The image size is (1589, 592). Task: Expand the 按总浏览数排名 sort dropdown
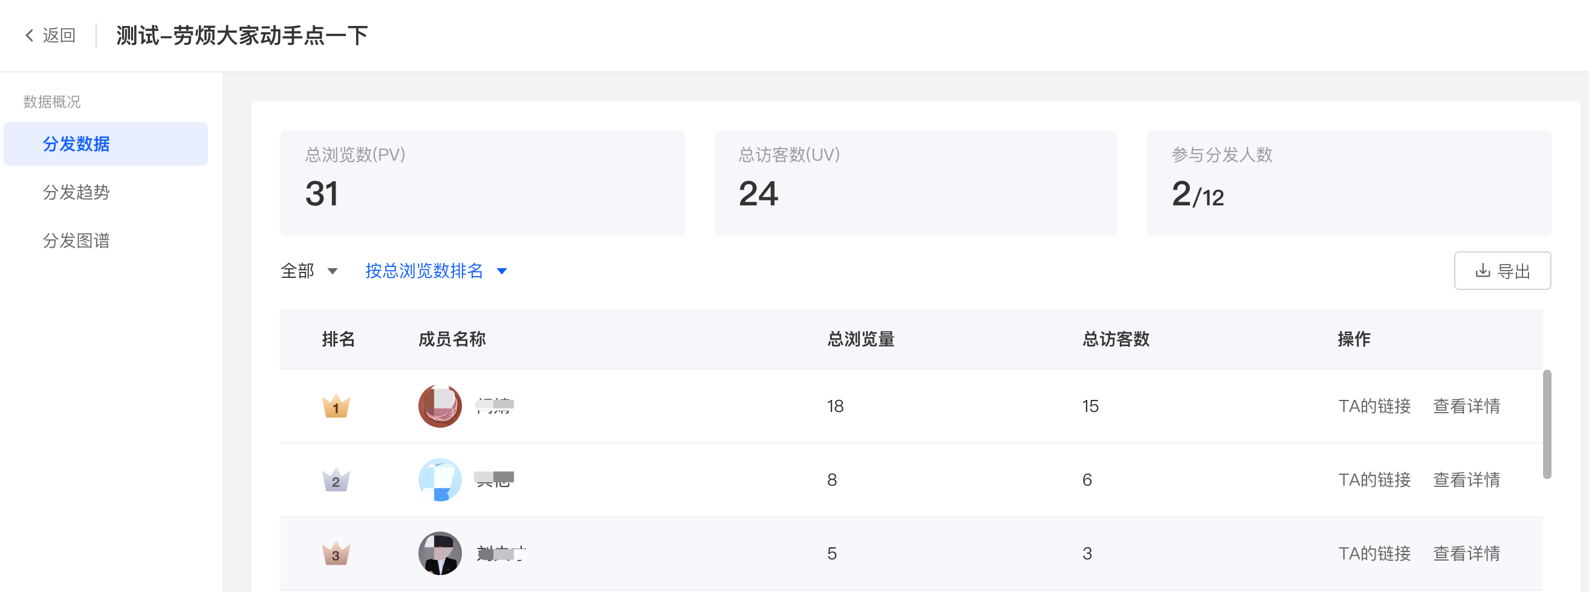click(424, 271)
